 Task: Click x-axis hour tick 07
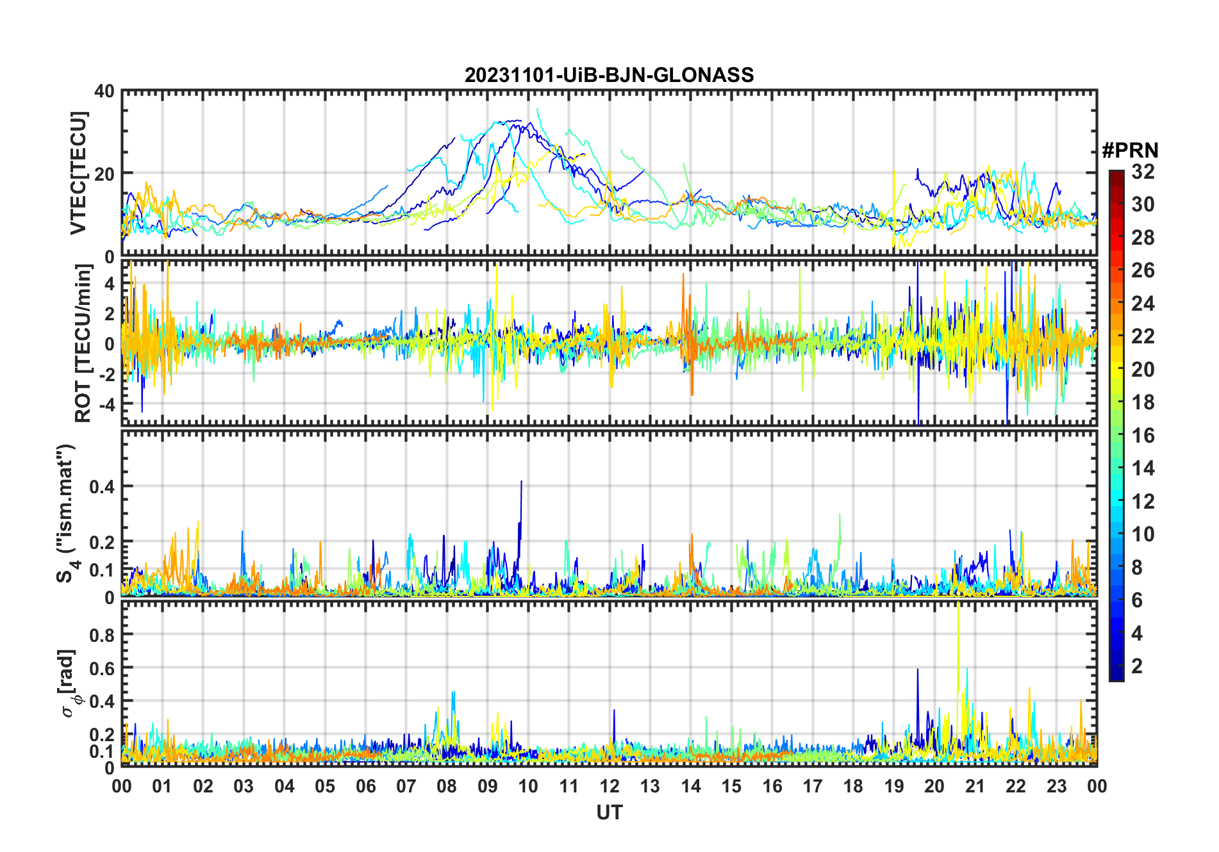(406, 786)
